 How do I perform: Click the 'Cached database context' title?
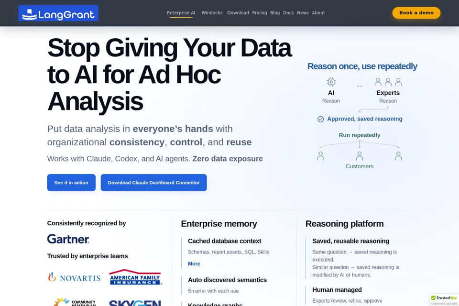[225, 241]
